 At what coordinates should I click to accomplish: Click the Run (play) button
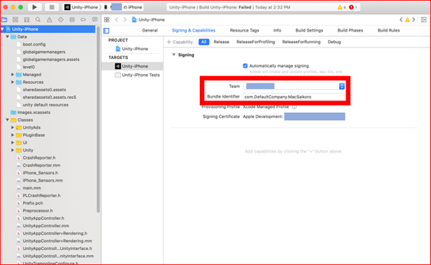tap(34, 7)
